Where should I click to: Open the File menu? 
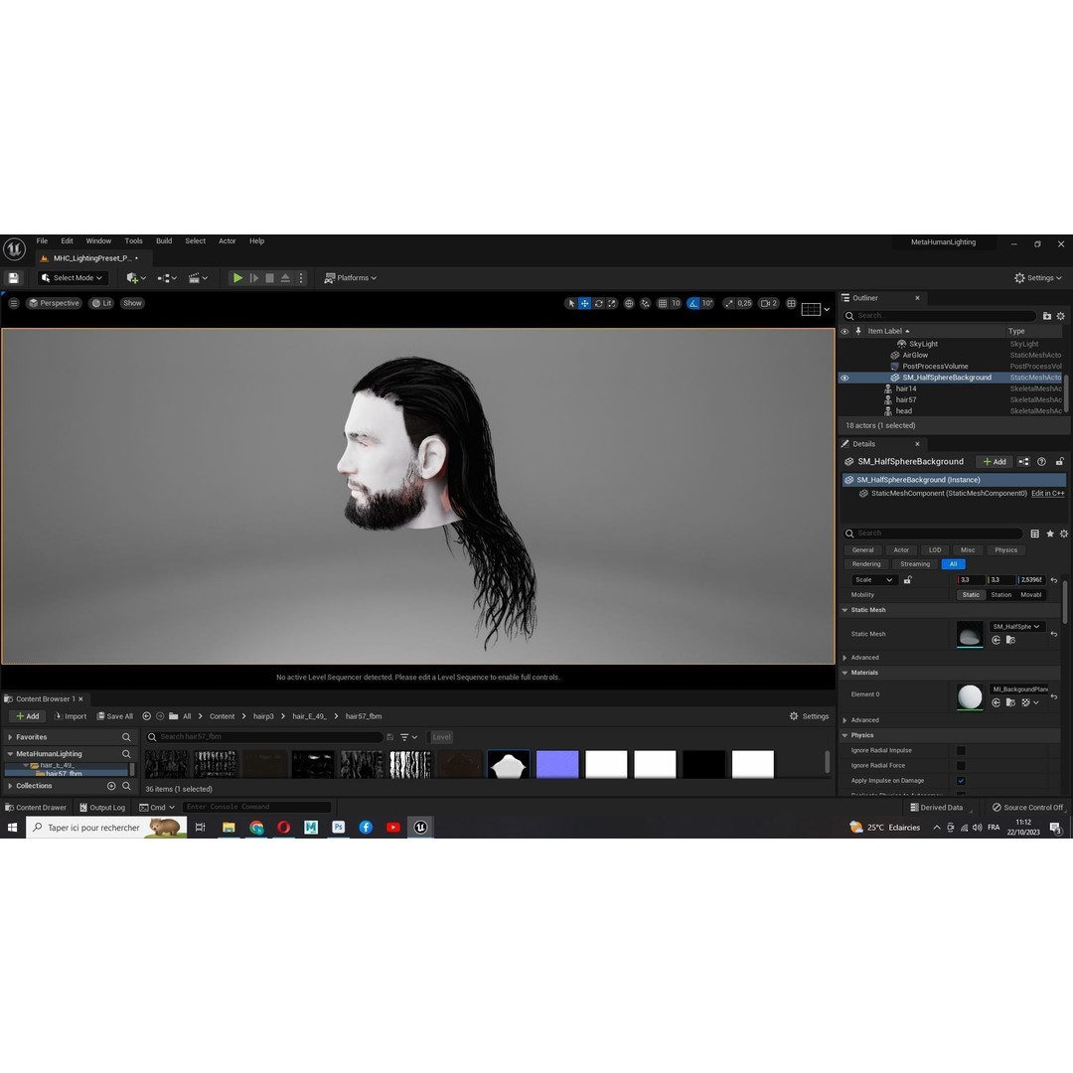[42, 240]
